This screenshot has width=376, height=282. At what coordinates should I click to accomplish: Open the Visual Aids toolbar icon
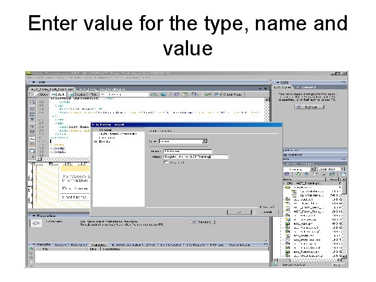tap(194, 95)
